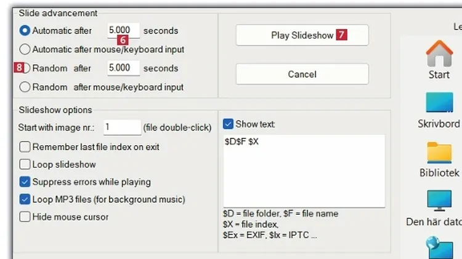Select Automatic after seconds radio button
Image resolution: width=462 pixels, height=259 pixels.
(25, 30)
